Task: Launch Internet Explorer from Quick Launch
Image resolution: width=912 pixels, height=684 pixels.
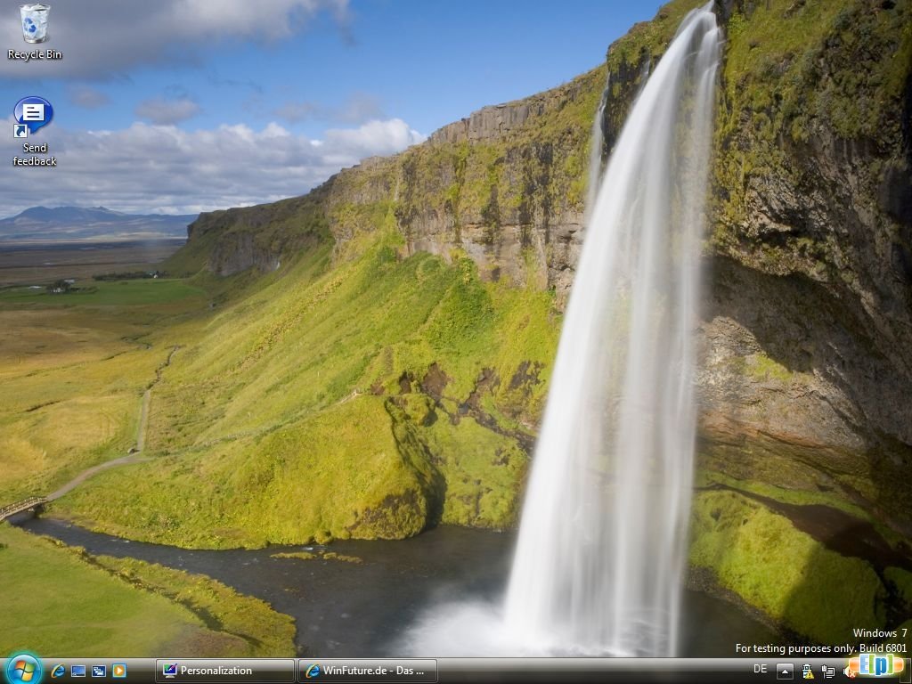Action: (x=58, y=671)
